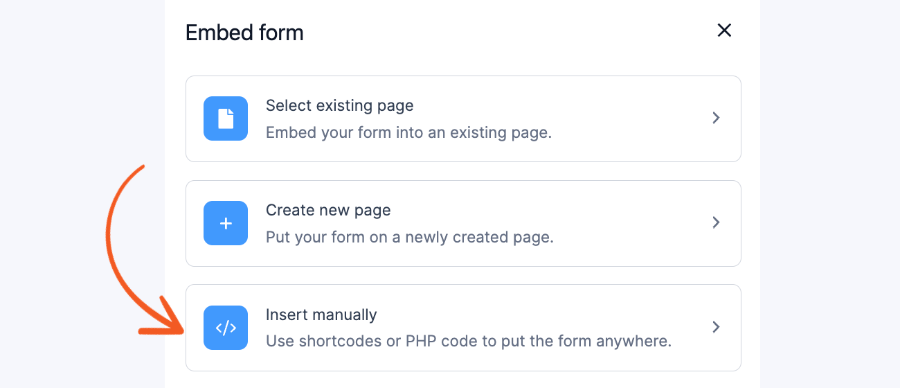This screenshot has height=388, width=900.
Task: Choose the Create new page title
Action: click(328, 210)
